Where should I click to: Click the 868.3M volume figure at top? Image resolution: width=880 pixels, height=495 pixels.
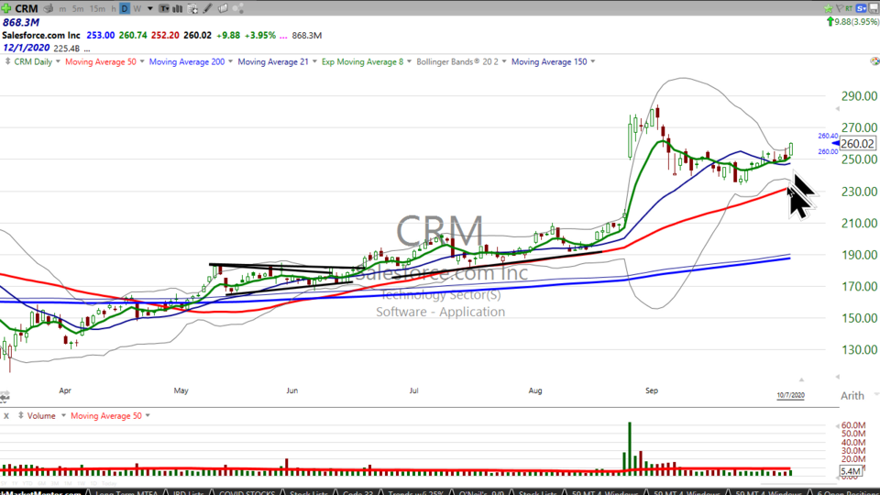pos(21,22)
